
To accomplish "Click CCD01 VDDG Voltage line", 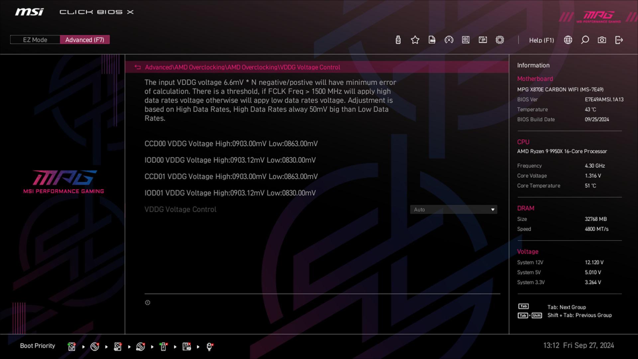I will pyautogui.click(x=231, y=177).
